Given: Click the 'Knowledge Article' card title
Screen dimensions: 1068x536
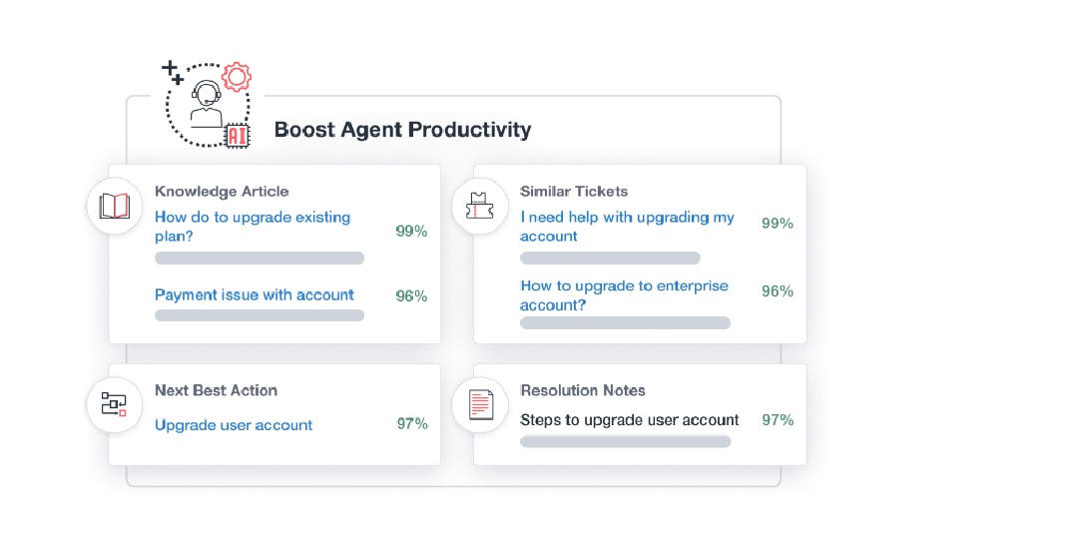Looking at the screenshot, I should tap(222, 191).
